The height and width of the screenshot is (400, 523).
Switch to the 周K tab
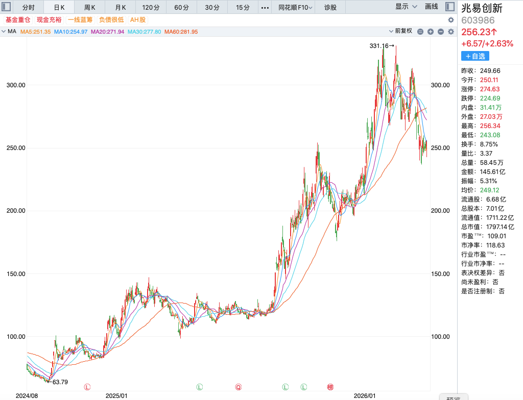89,8
